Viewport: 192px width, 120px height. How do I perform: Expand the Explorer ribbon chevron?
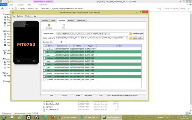tap(188, 5)
